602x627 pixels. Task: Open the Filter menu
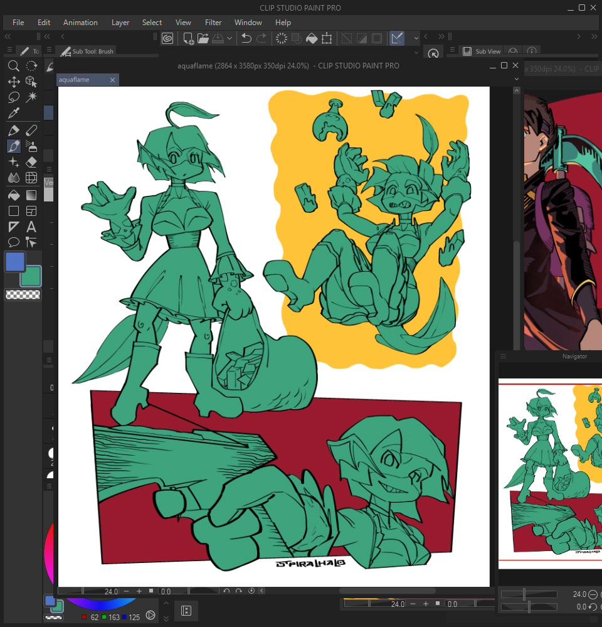click(213, 23)
